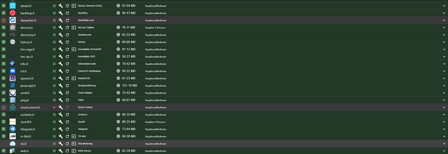Click the telegram.0 adapter icon
This screenshot has height=154, width=448.
tap(13, 129)
